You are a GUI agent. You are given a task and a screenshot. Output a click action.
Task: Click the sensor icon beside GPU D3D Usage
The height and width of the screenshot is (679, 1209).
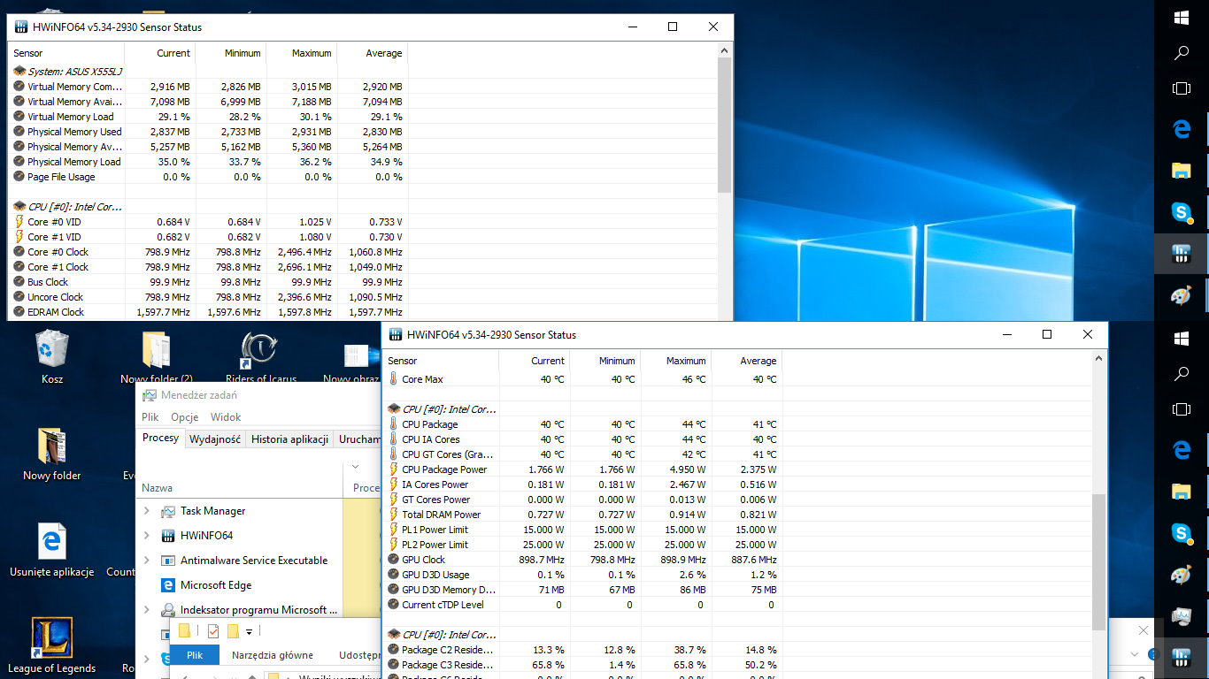(x=394, y=575)
